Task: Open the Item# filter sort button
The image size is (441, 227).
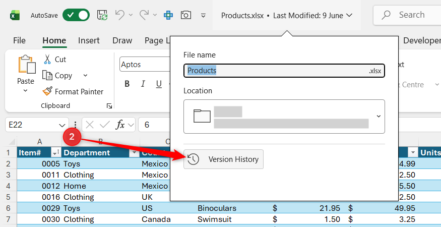Action: pyautogui.click(x=55, y=153)
